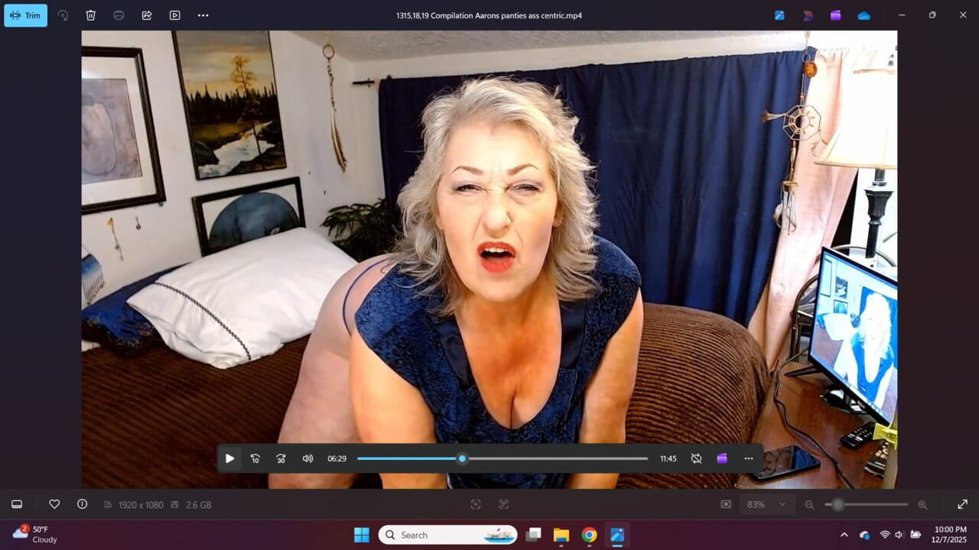Toggle repeat playback off or on

point(696,458)
